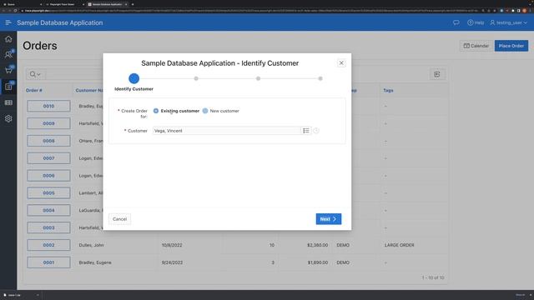Open the testing_user account menu
This screenshot has height=300, width=534.
point(509,22)
